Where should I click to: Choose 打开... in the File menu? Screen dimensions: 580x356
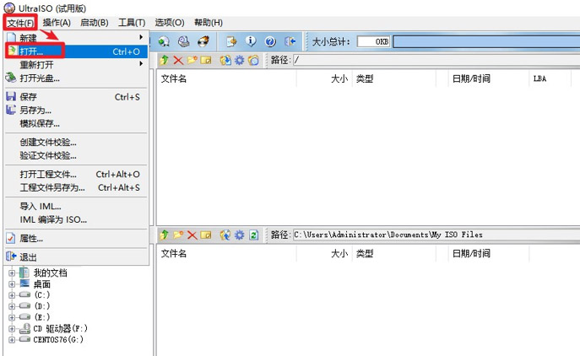(75, 51)
